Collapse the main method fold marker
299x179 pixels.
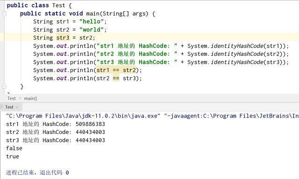[4, 14]
